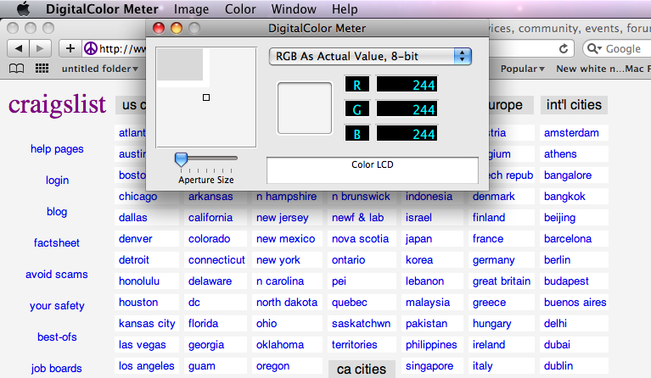Open the barcelona link
The height and width of the screenshot is (378, 651).
[x=568, y=239]
